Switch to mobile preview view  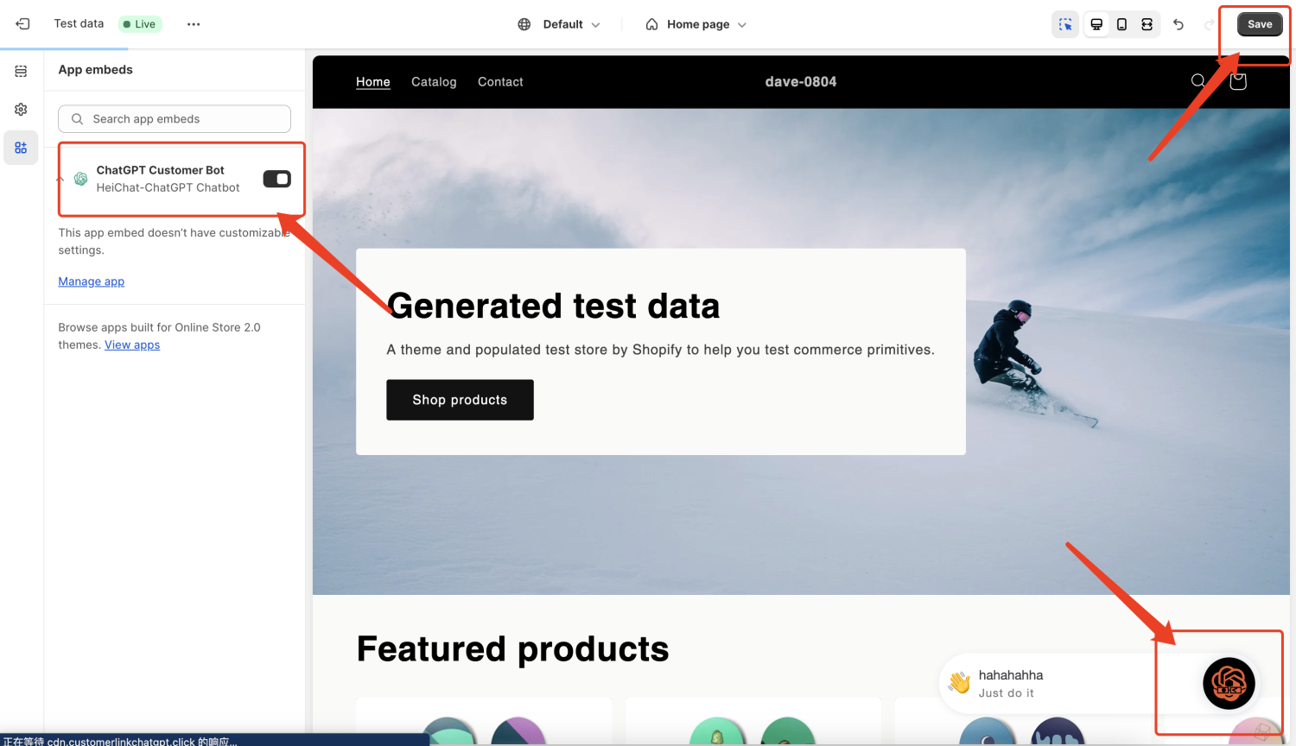(x=1121, y=24)
